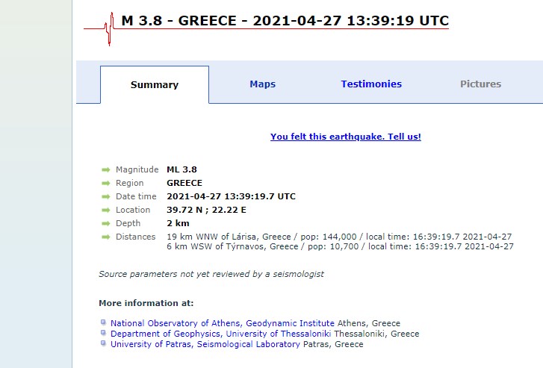
Task: Click the red seismogram wave icon
Action: pyautogui.click(x=108, y=29)
